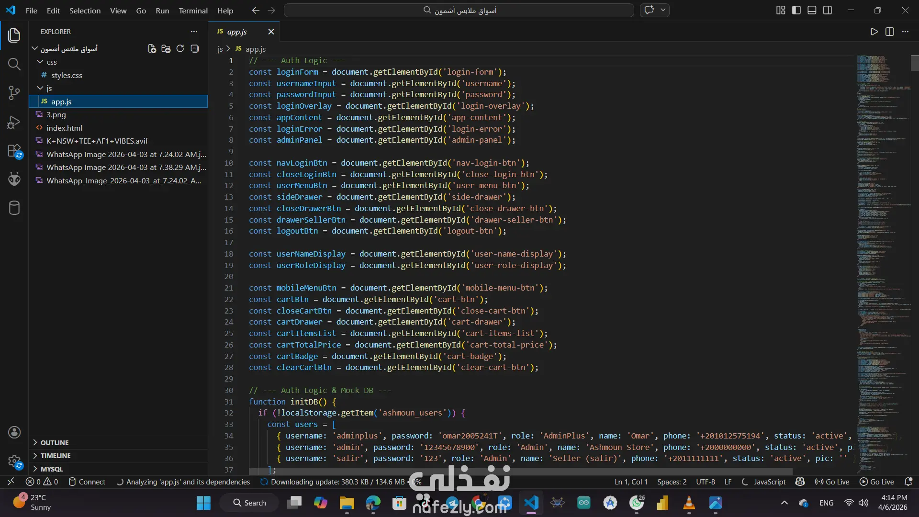
Task: Toggle the primary side bar layout button
Action: (x=796, y=10)
